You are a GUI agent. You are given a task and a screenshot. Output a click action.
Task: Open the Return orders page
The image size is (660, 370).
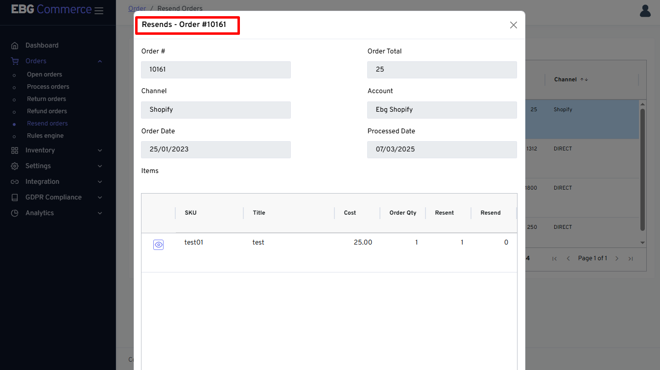point(46,99)
